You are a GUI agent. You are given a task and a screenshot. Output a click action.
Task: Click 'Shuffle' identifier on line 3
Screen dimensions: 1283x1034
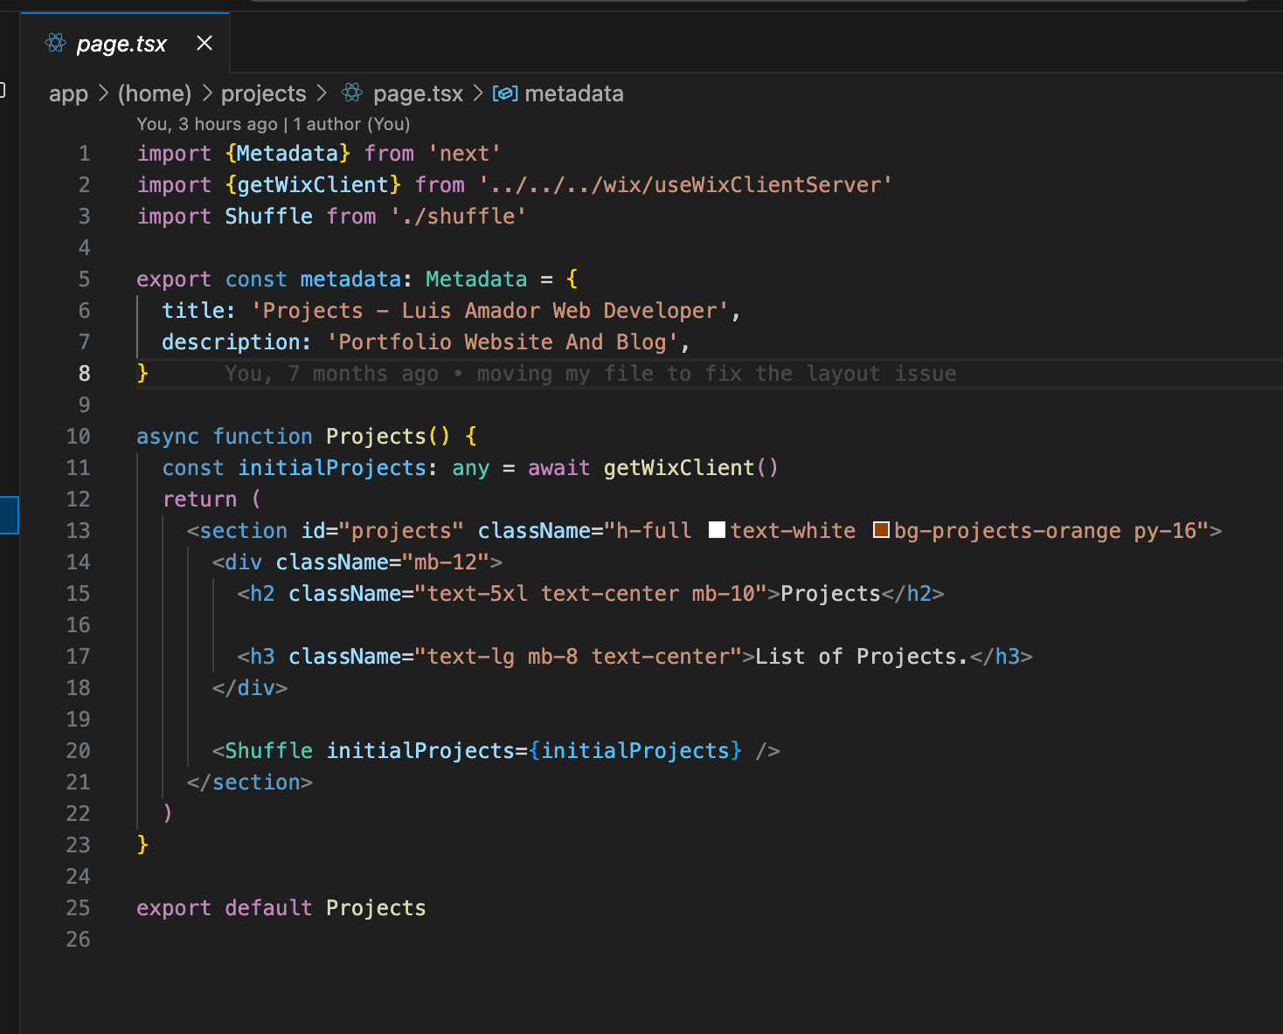(269, 217)
